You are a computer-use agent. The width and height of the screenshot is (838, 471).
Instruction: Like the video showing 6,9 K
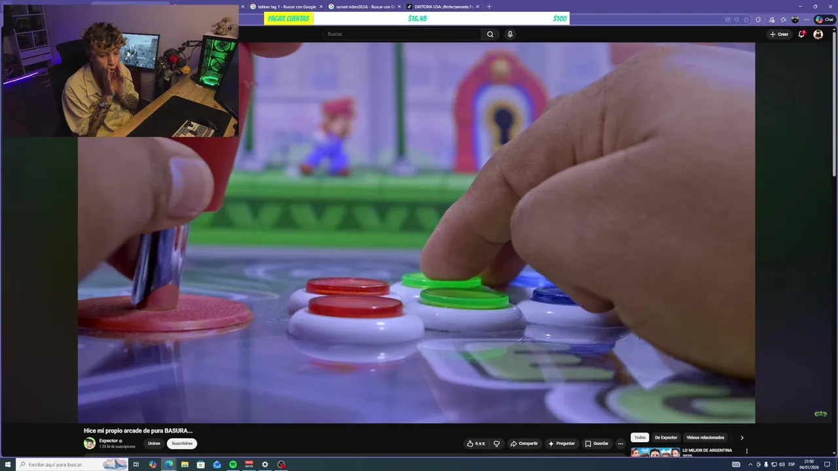tap(476, 444)
